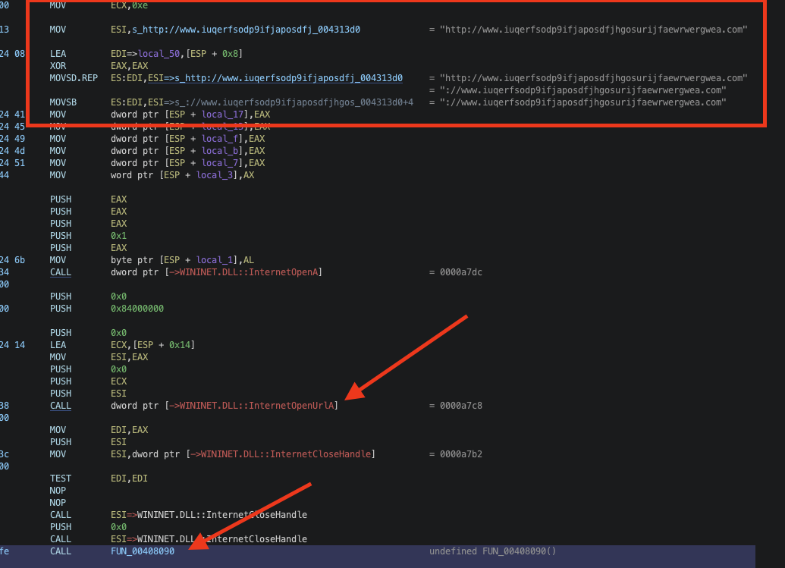Select the local_17 variable operand
Screen dimensions: 785x568
pyautogui.click(x=222, y=115)
